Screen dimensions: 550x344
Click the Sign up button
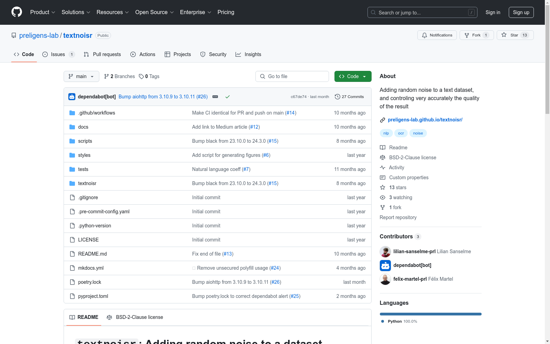point(521,12)
